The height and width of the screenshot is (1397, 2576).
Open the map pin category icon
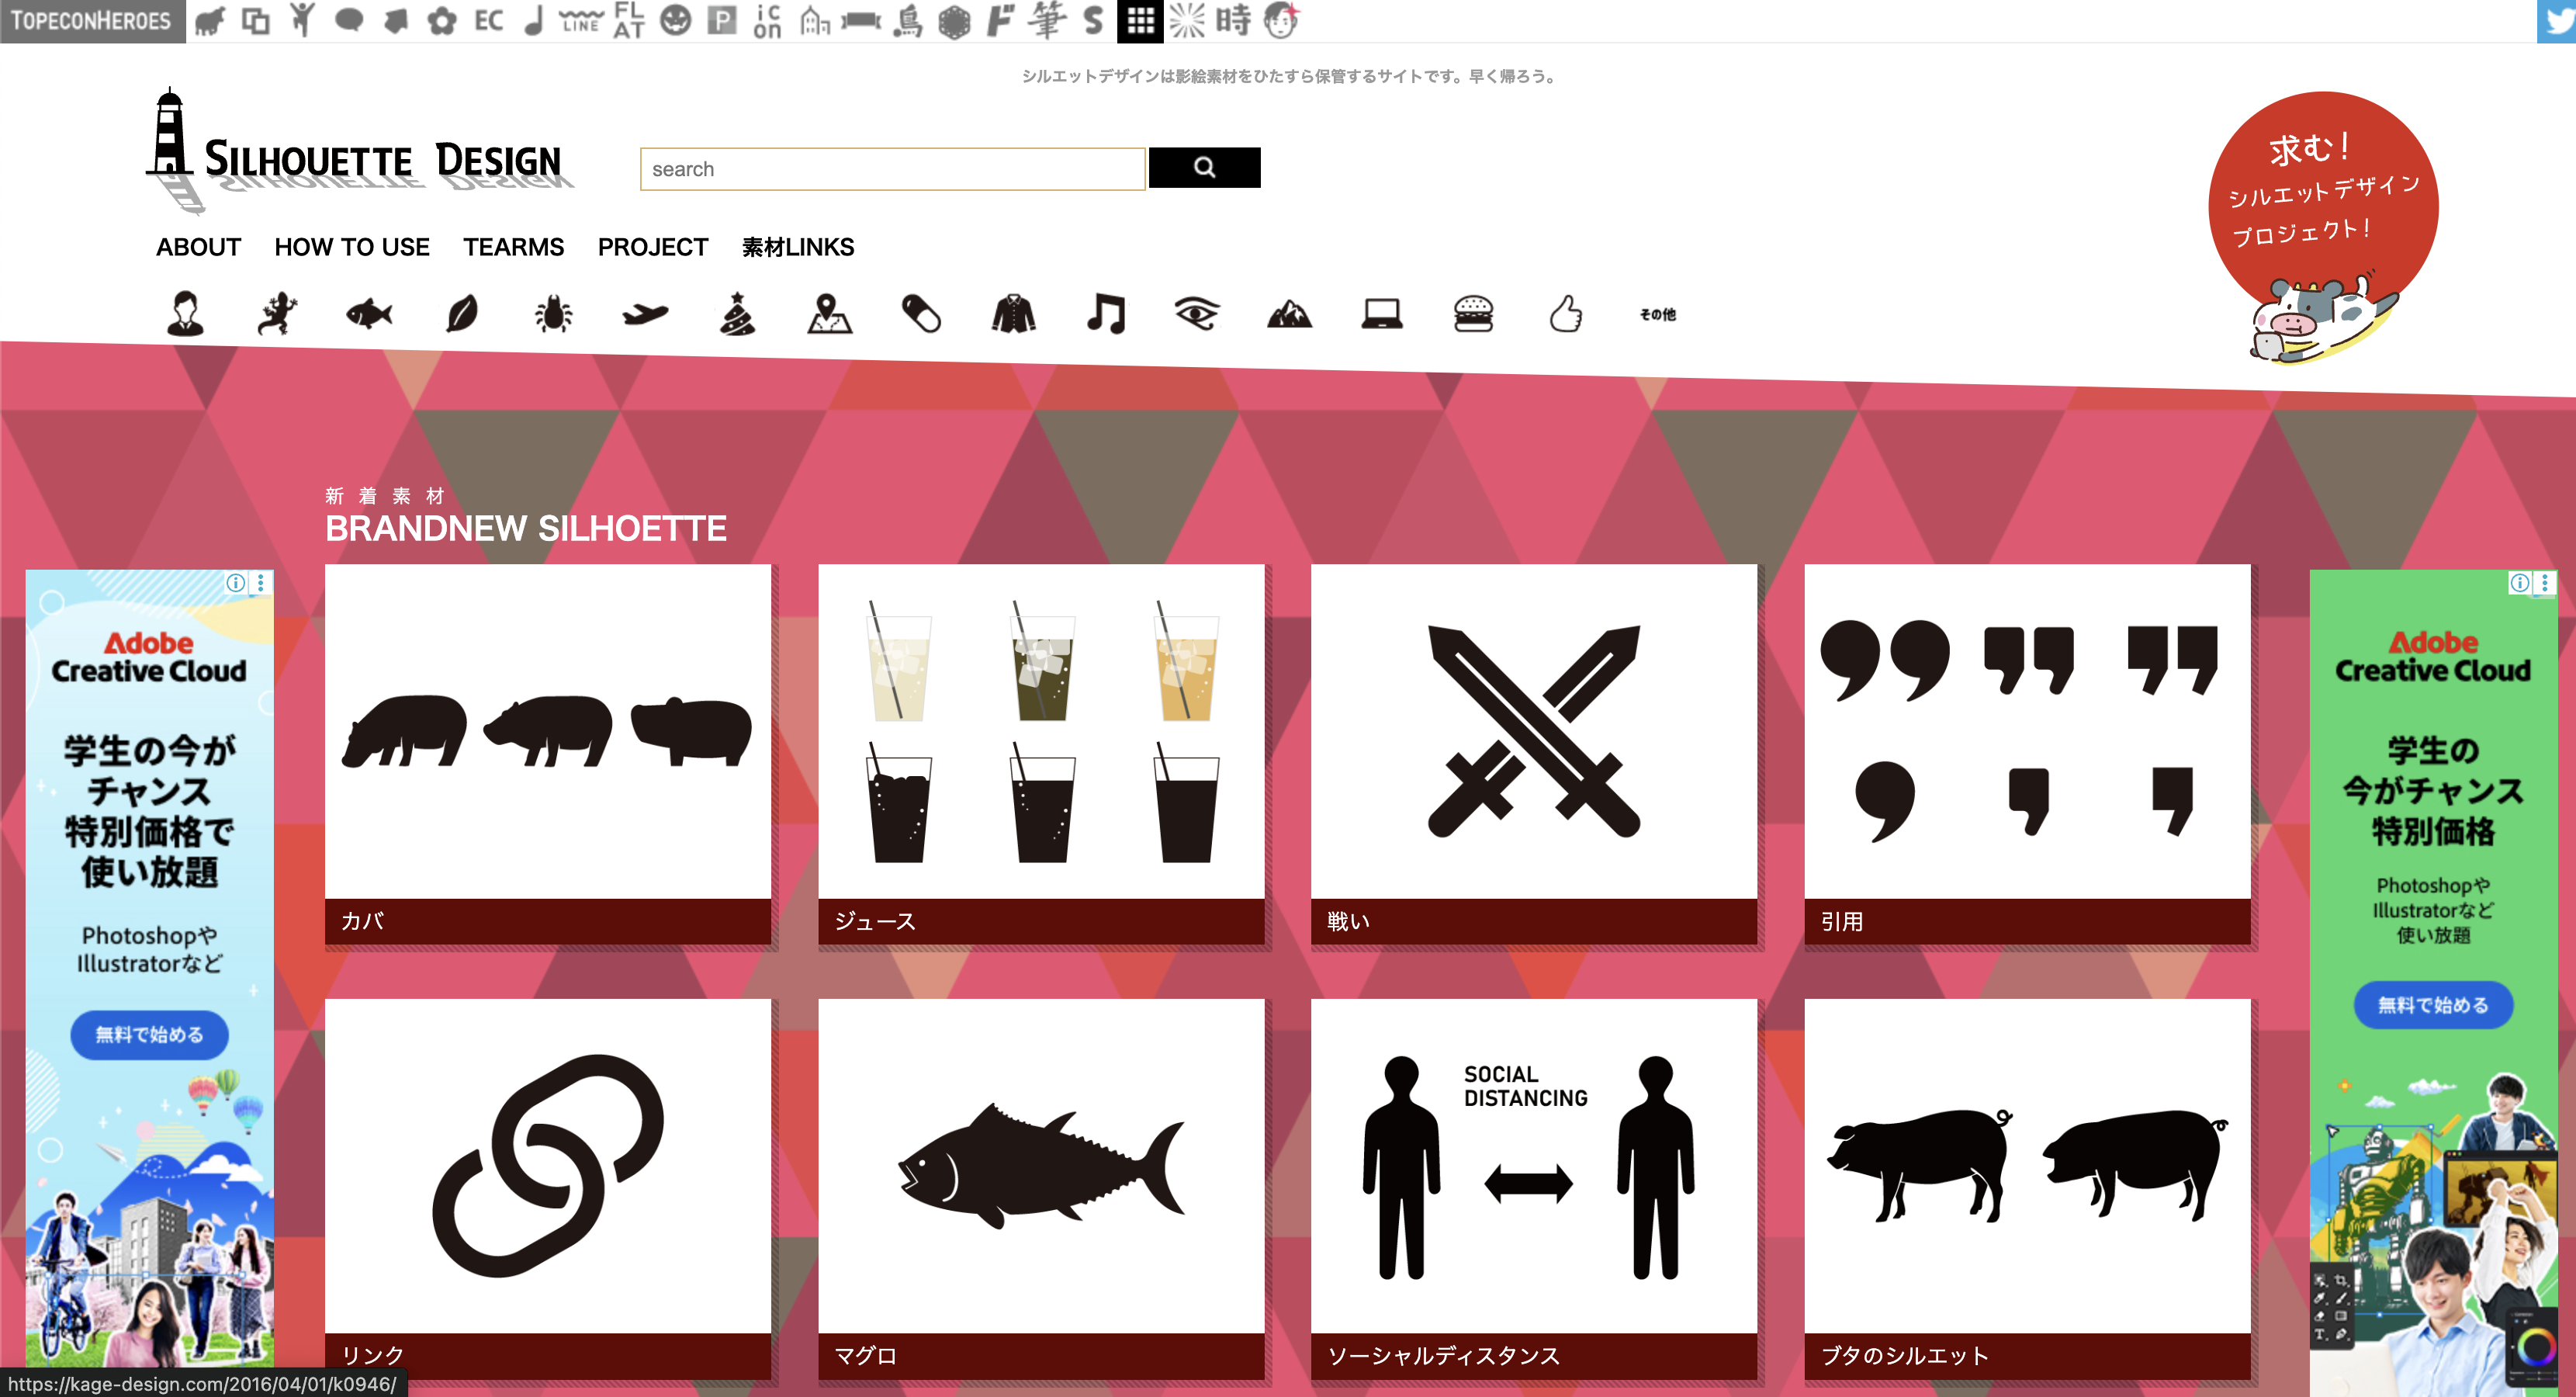[829, 314]
